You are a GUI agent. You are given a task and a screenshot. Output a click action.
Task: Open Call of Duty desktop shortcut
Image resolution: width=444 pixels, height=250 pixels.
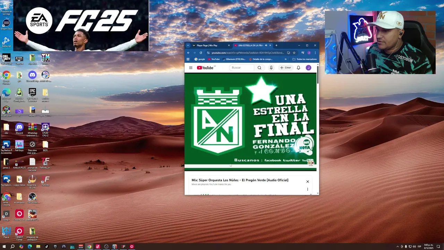(x=6, y=59)
